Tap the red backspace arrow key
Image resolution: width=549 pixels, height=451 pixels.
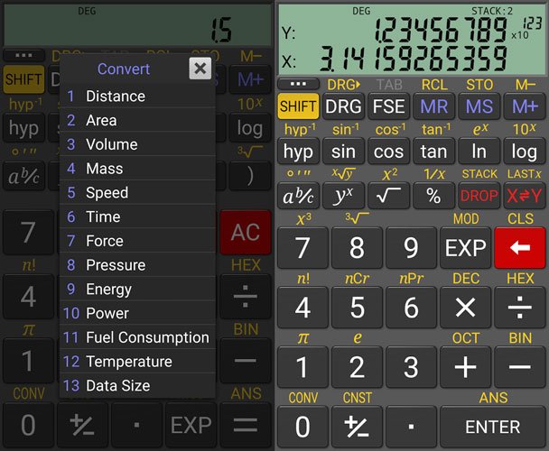pyautogui.click(x=520, y=248)
